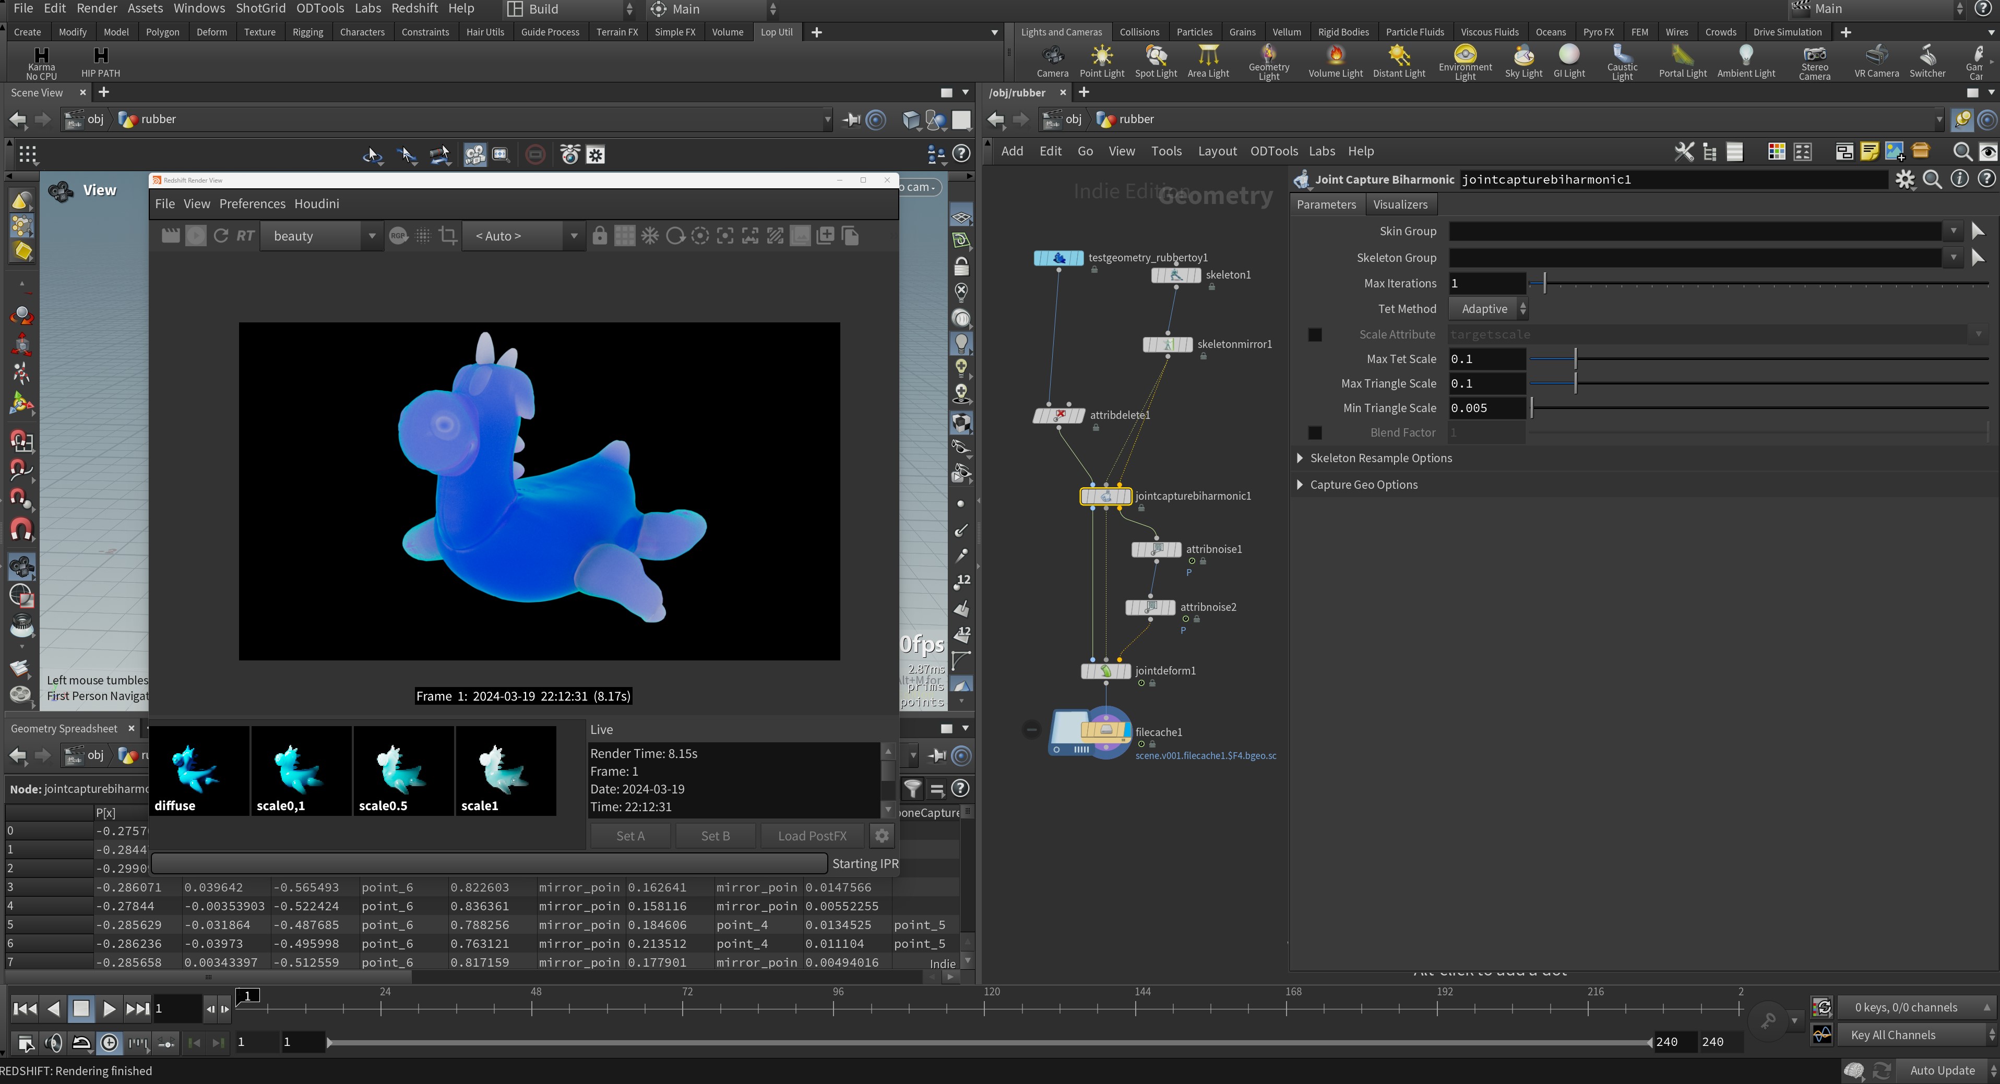Select the skeletonmirror1 node

click(1168, 344)
